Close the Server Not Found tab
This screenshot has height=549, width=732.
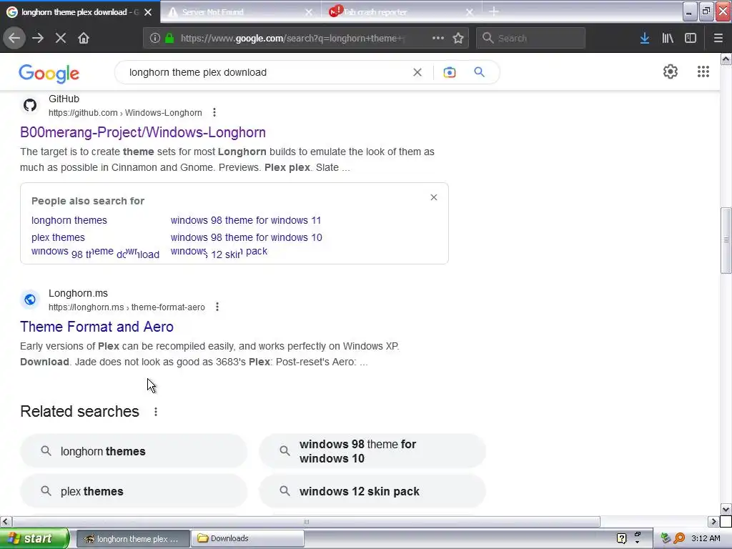coord(309,12)
